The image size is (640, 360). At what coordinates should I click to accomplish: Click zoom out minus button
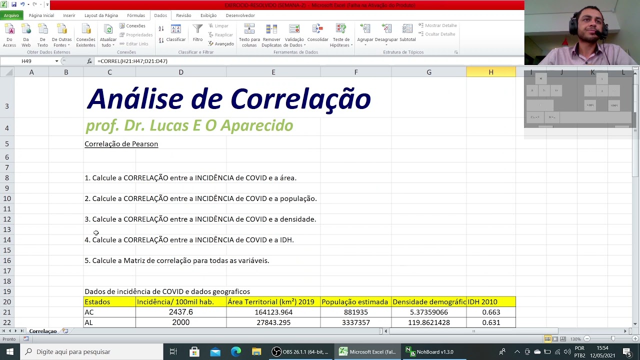pyautogui.click(x=587, y=339)
